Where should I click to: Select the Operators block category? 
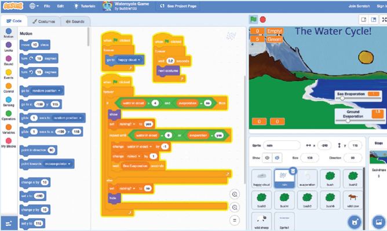[x=8, y=115]
